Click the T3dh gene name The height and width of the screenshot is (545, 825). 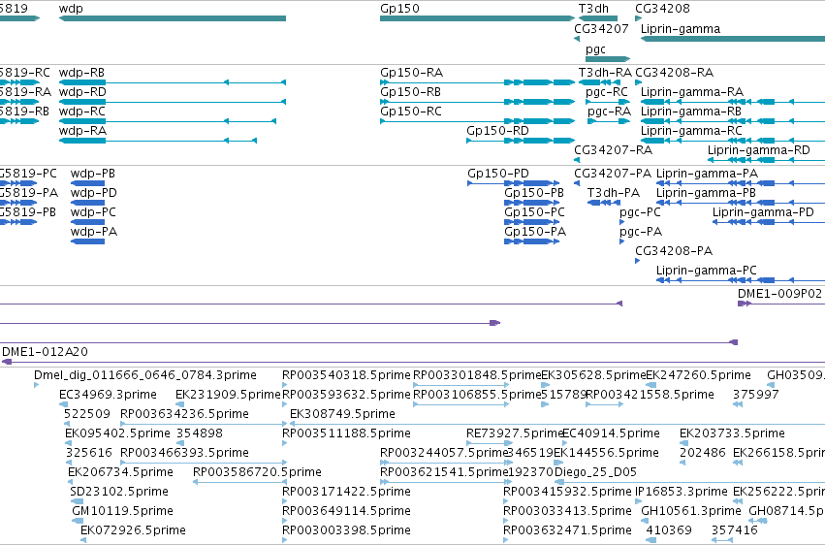(x=593, y=9)
